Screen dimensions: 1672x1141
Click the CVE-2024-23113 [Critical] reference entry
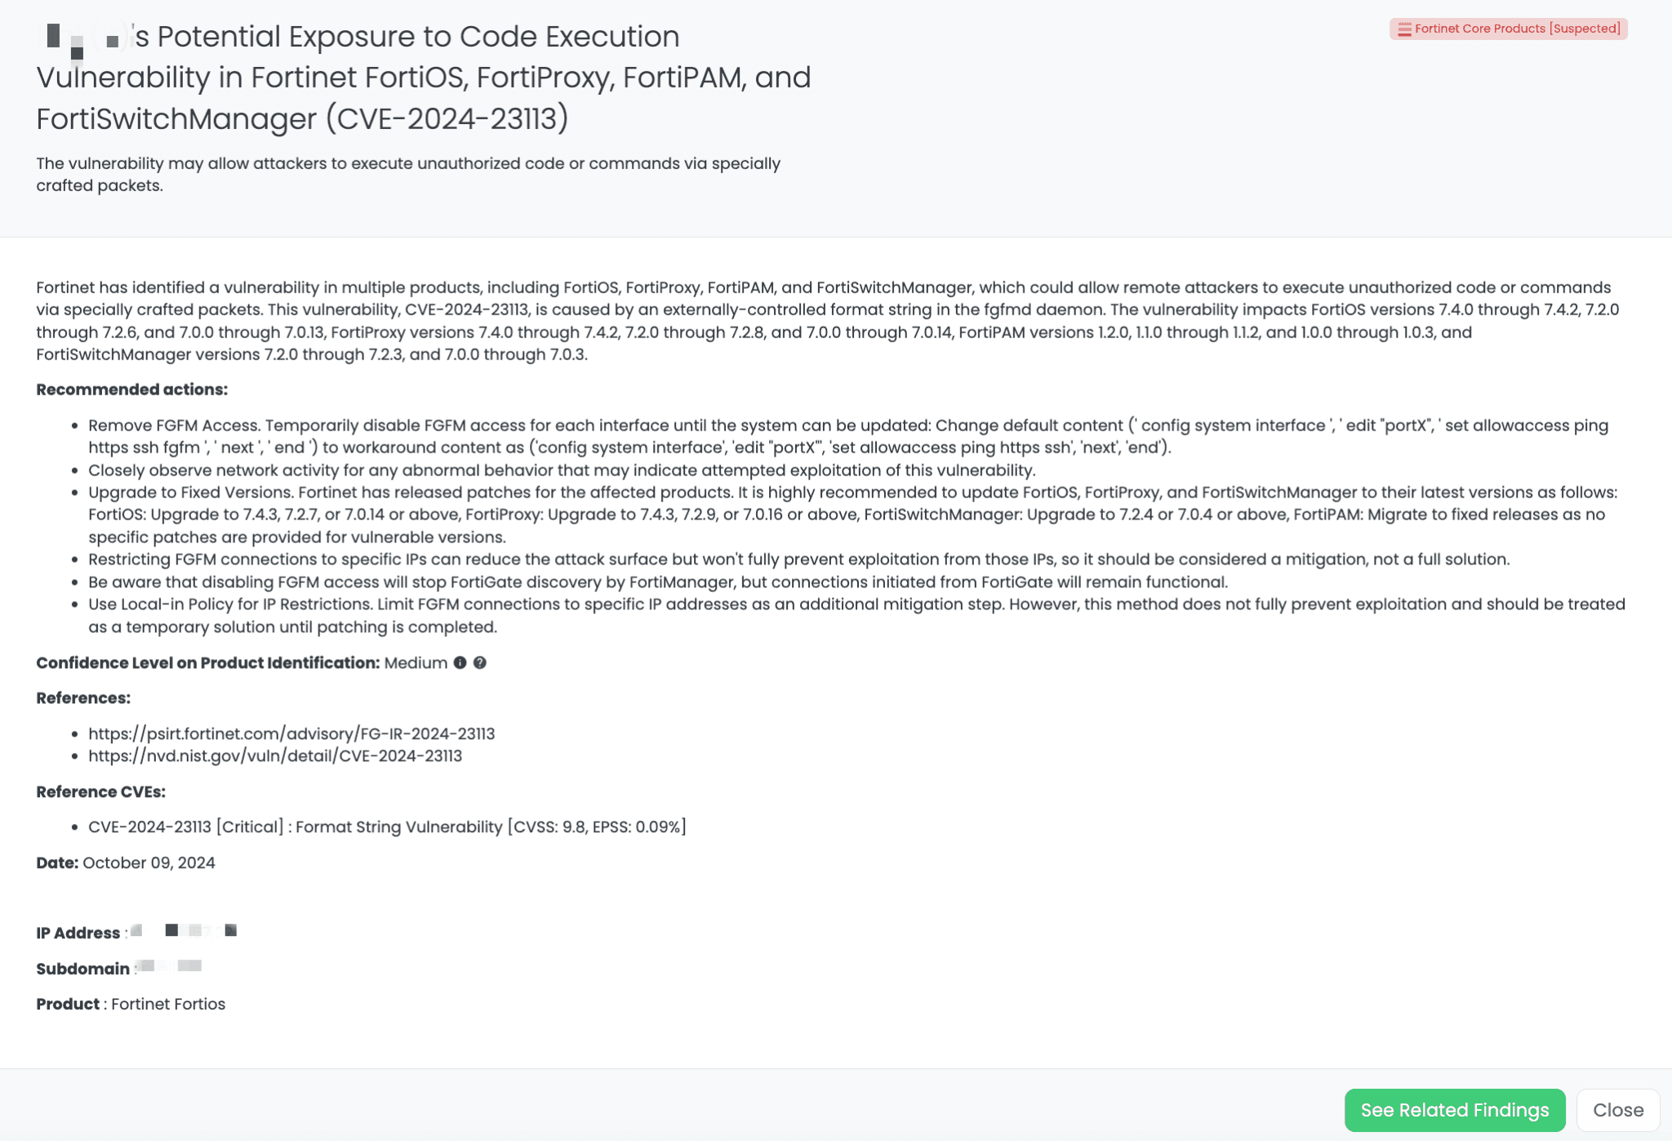387,827
